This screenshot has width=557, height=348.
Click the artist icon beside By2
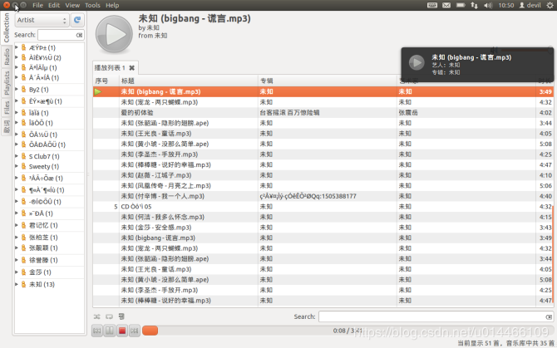tap(23, 90)
